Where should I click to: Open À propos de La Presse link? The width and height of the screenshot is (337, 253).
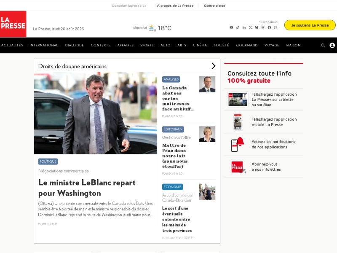(x=175, y=5)
